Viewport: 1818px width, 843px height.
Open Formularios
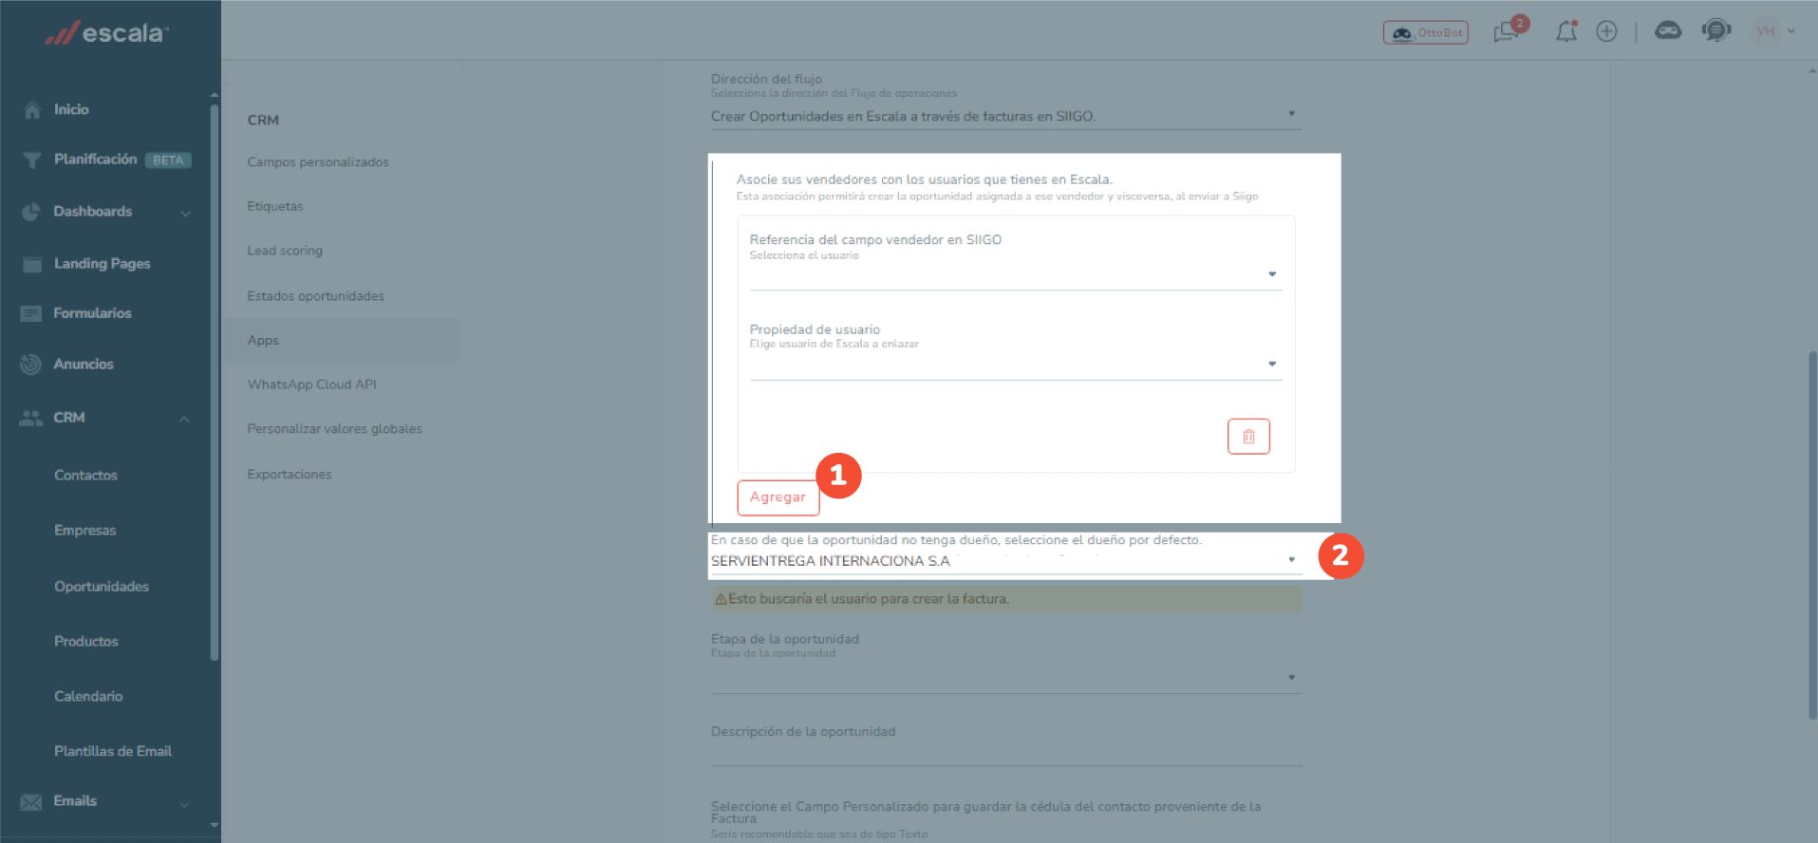point(92,313)
